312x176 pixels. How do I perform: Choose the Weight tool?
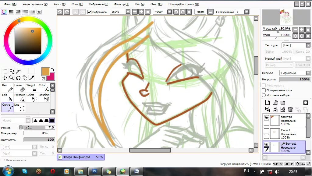click(32, 88)
